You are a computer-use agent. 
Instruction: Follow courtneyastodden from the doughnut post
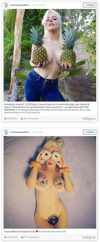point(89,132)
